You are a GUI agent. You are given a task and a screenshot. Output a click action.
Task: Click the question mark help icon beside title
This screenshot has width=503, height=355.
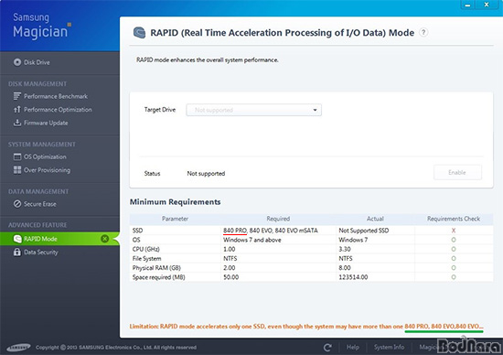[x=423, y=32]
